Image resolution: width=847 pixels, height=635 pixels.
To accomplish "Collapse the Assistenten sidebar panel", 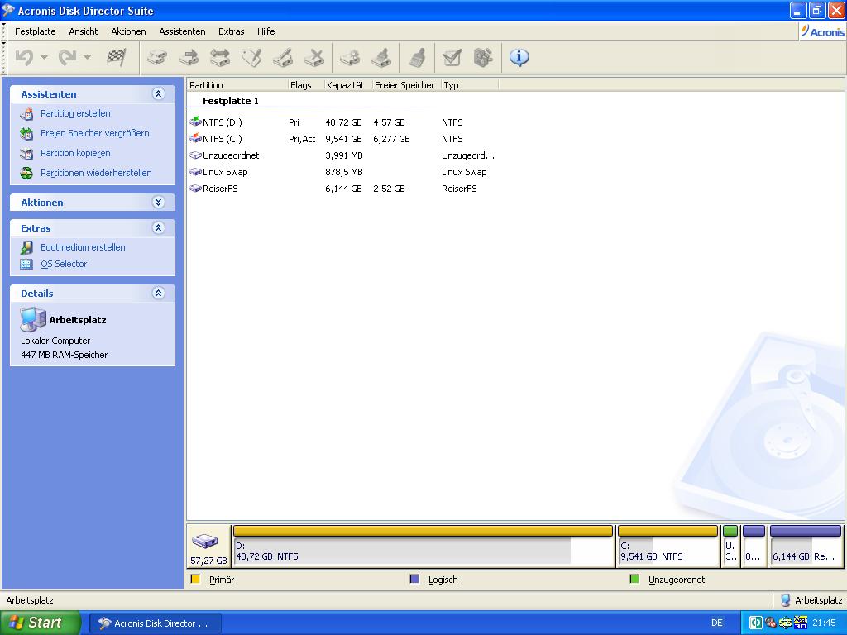I will [158, 94].
